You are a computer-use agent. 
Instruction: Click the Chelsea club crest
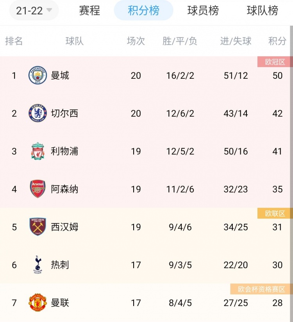coord(38,113)
